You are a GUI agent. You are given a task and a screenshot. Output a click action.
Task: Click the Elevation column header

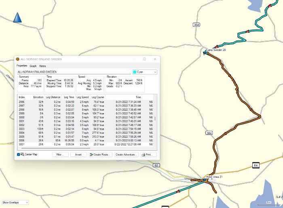38,97
